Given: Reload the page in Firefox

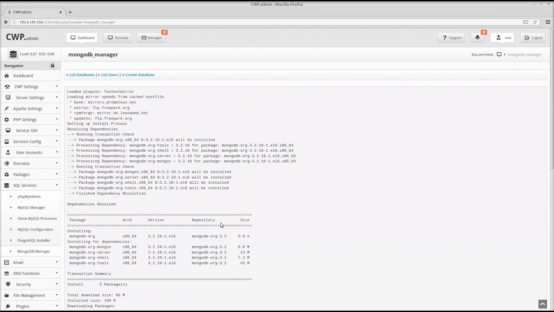Looking at the screenshot, I should tap(535, 22).
